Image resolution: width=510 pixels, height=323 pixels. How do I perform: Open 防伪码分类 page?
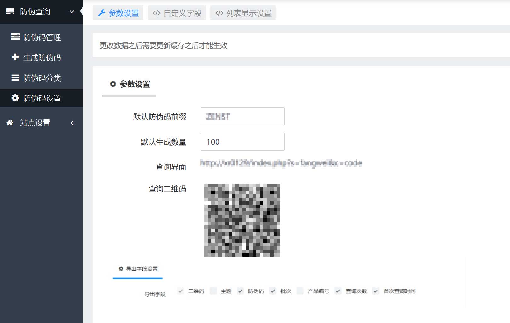click(x=41, y=78)
